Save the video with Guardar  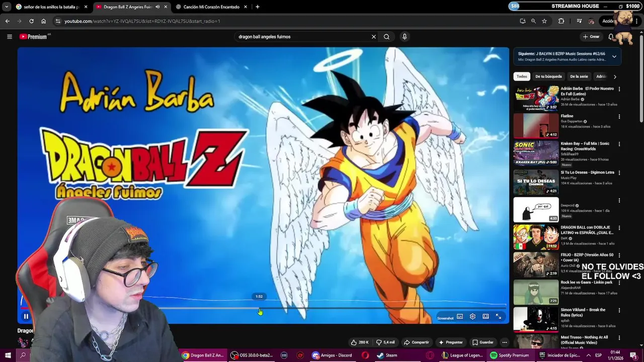[483, 342]
